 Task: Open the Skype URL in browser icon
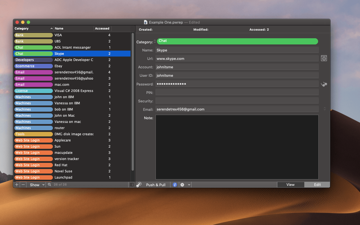[x=324, y=58]
